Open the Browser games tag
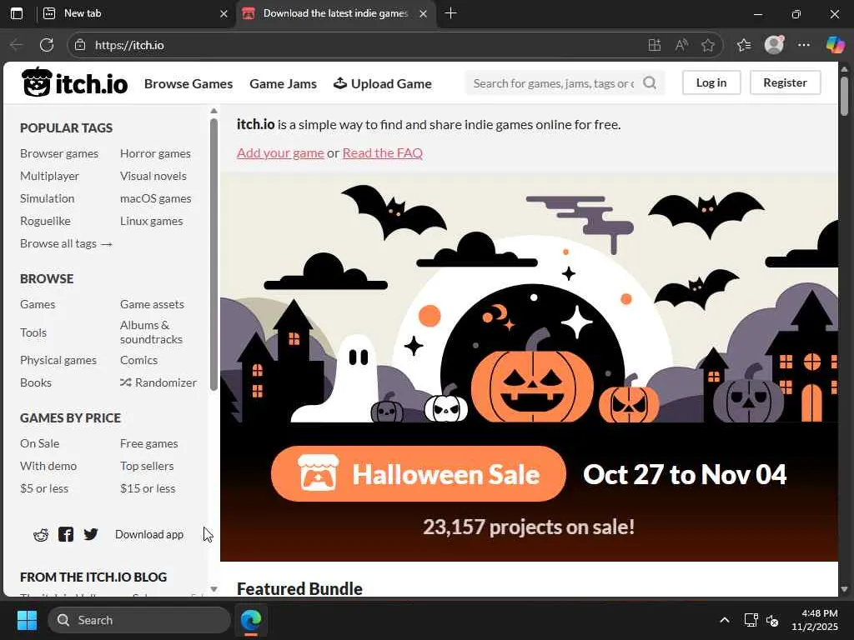Image resolution: width=854 pixels, height=640 pixels. [x=59, y=153]
